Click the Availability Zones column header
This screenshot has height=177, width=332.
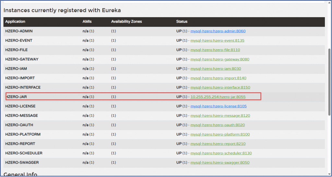pos(126,22)
